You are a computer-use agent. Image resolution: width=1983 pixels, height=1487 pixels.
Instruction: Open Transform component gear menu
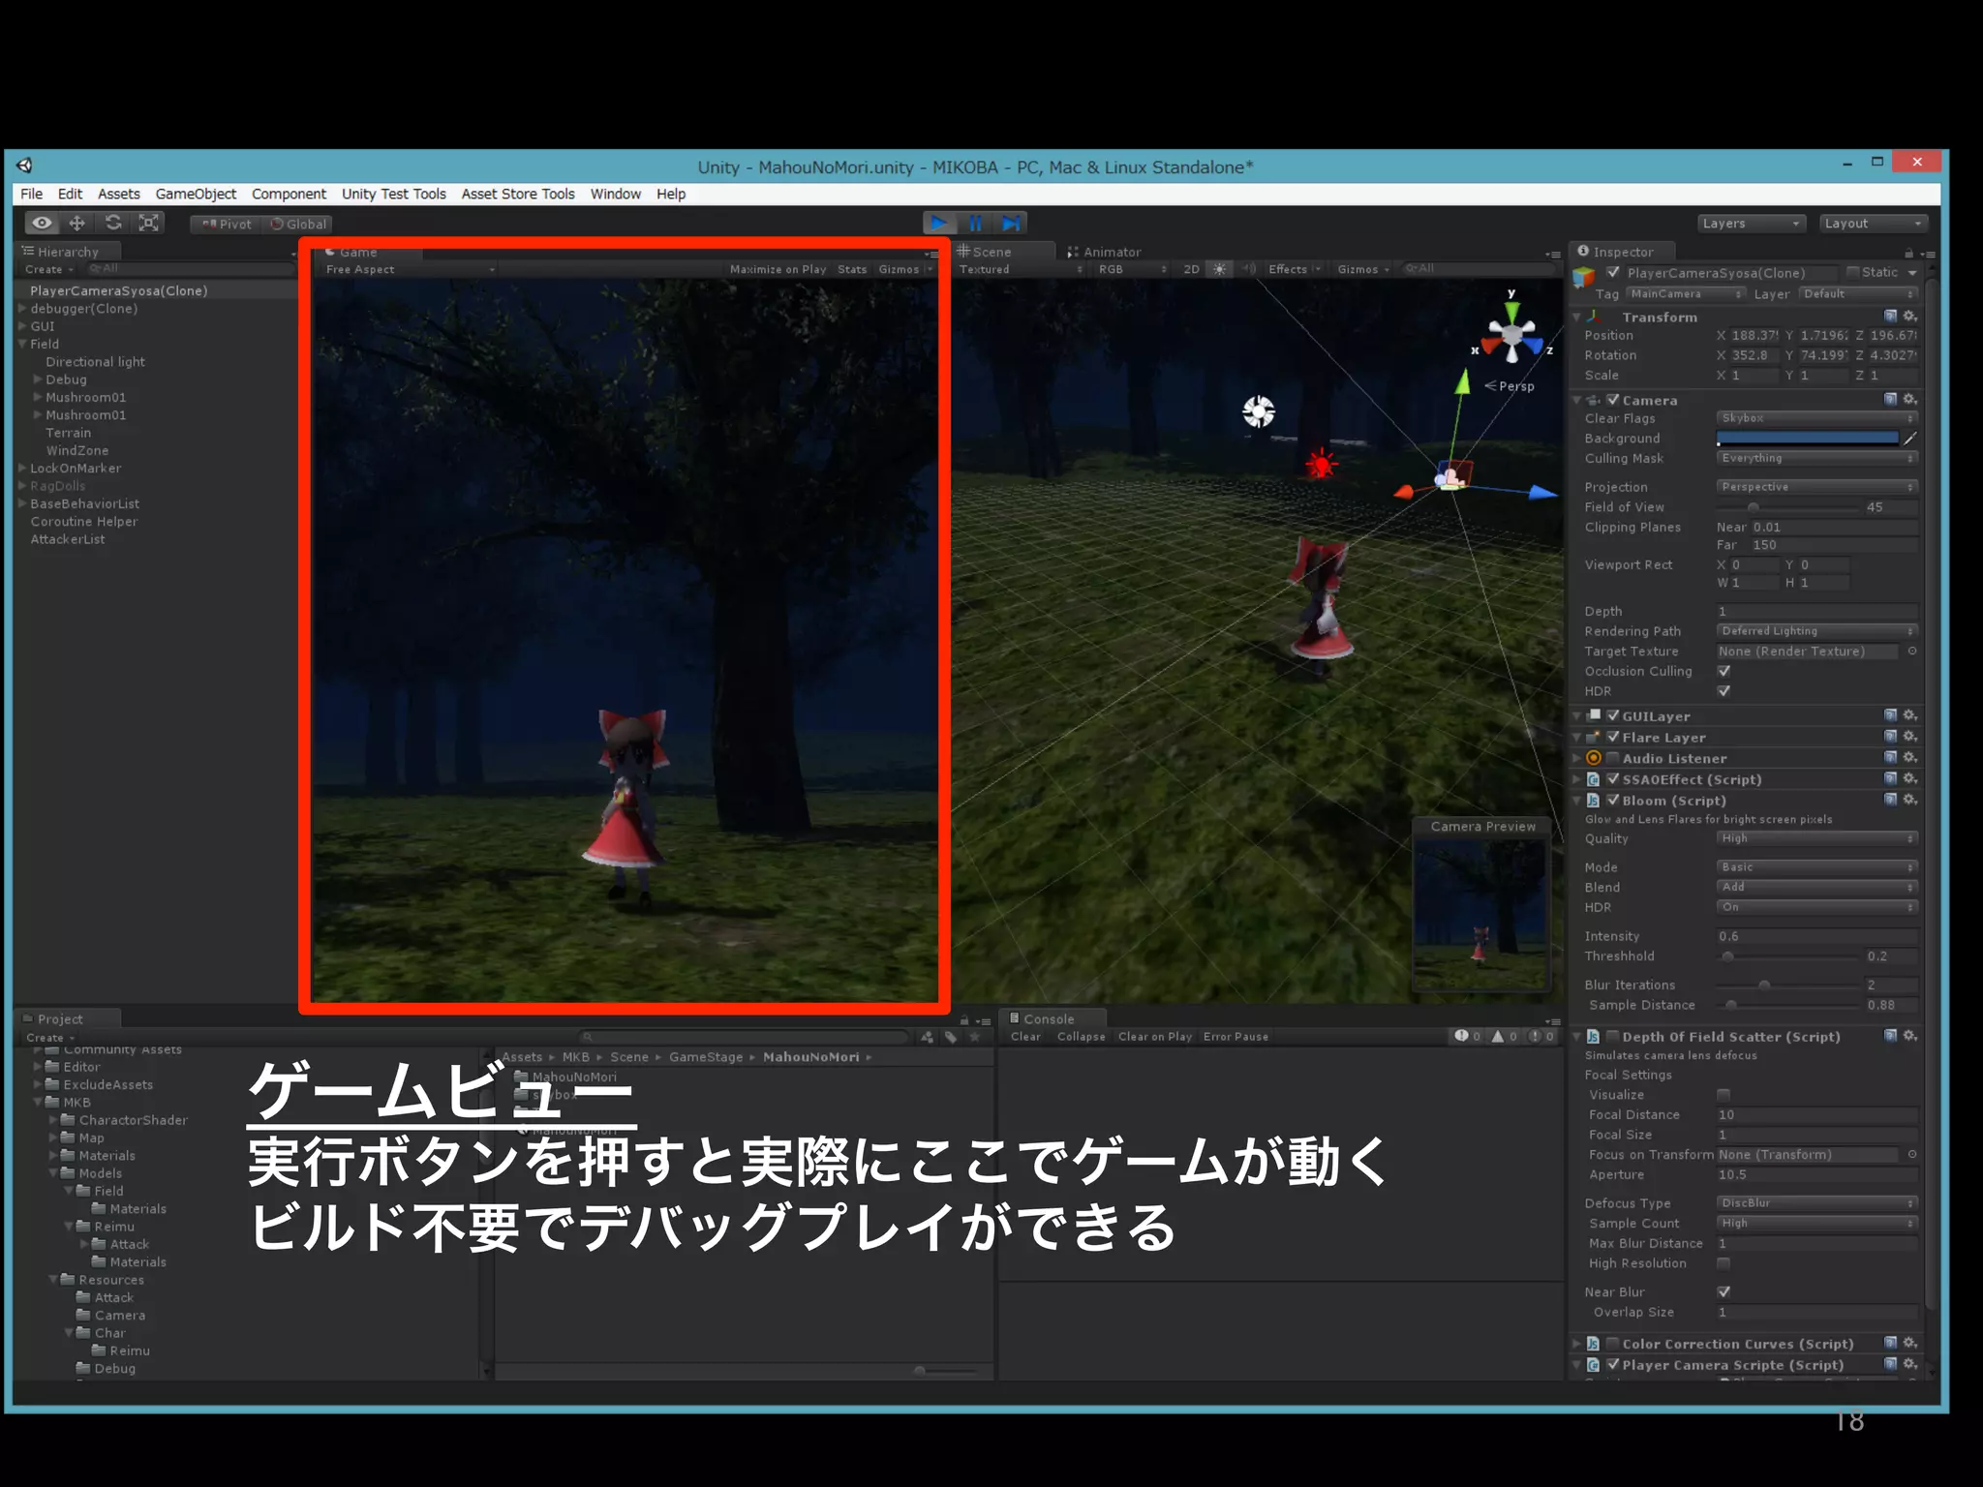[1909, 317]
